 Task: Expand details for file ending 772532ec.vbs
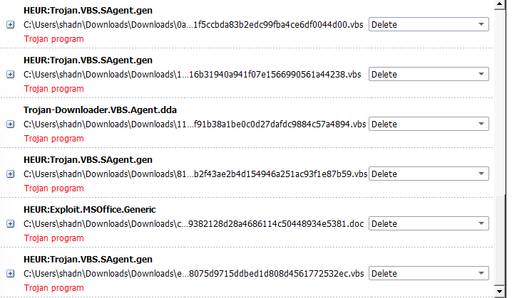tap(10, 274)
